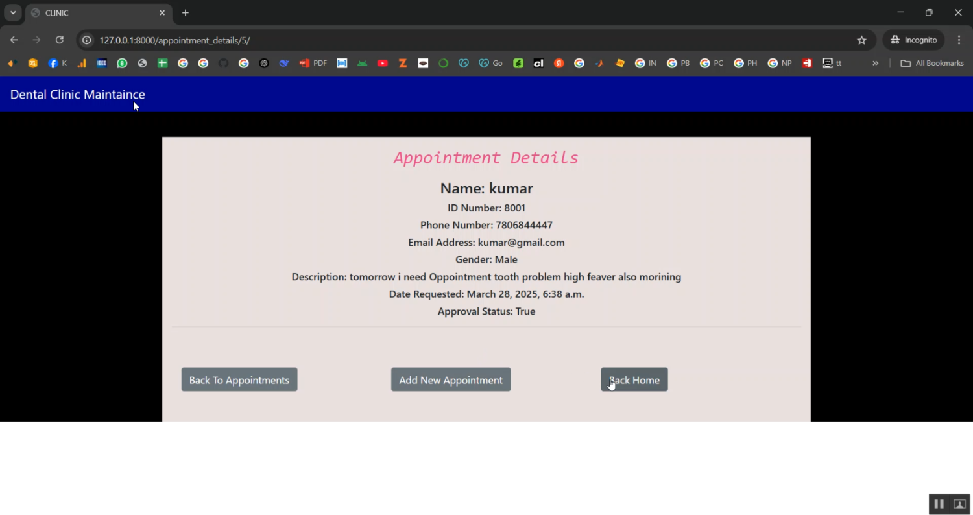973x515 pixels.
Task: View site information for 127.0.0.1
Action: tap(86, 40)
